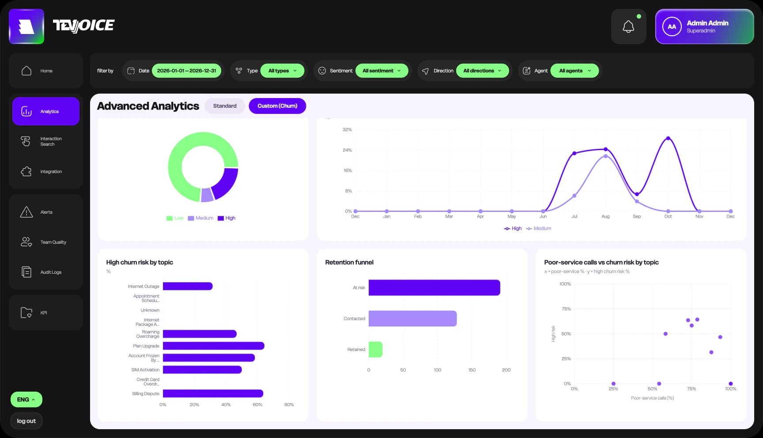Click the At risk funnel bar

(x=434, y=288)
